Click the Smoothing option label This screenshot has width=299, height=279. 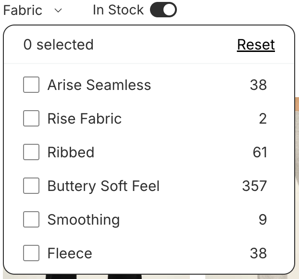tap(84, 220)
